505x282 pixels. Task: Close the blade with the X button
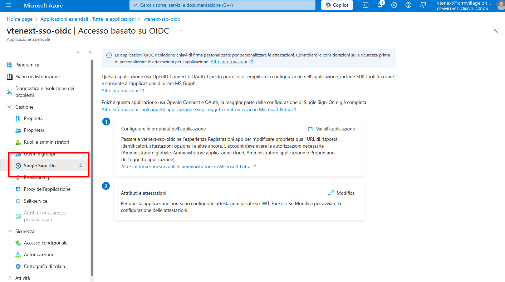click(x=496, y=31)
